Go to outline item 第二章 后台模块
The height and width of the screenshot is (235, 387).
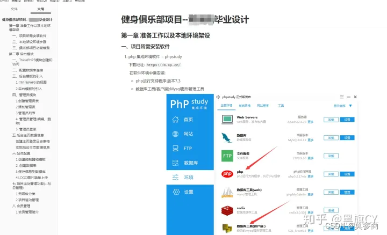[21, 54]
